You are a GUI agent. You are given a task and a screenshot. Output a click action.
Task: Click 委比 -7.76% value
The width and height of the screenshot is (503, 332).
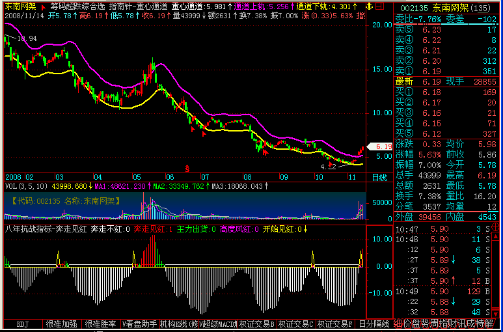[x=428, y=20]
